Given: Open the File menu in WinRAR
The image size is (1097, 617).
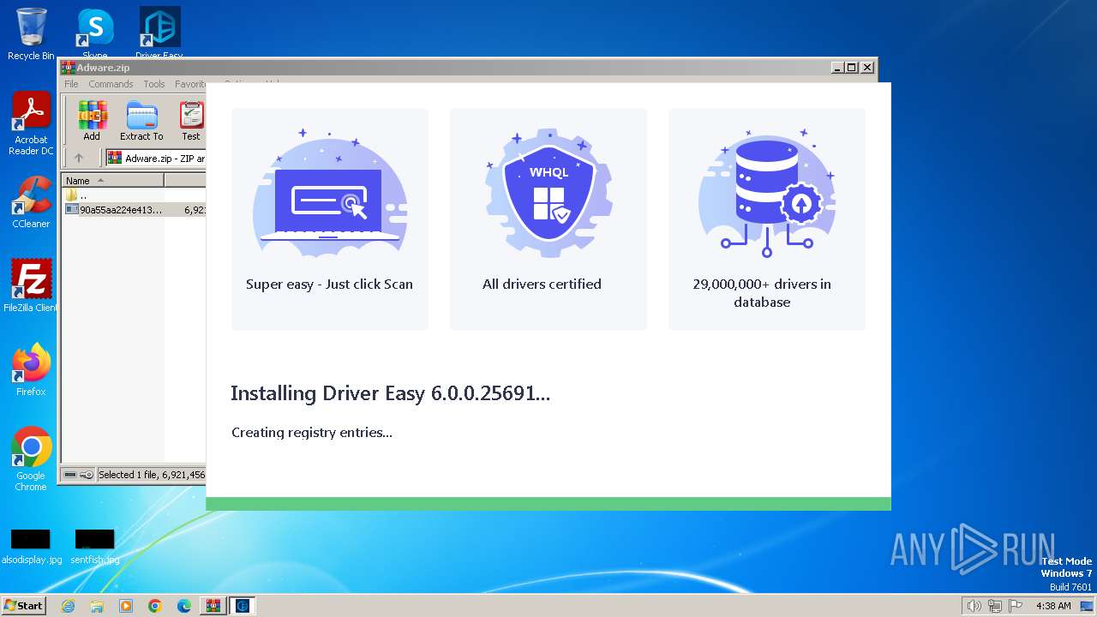Looking at the screenshot, I should coord(71,84).
